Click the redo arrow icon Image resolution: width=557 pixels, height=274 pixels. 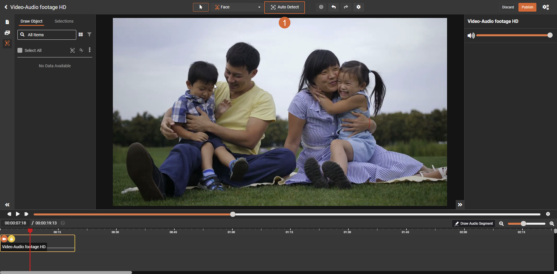click(346, 7)
